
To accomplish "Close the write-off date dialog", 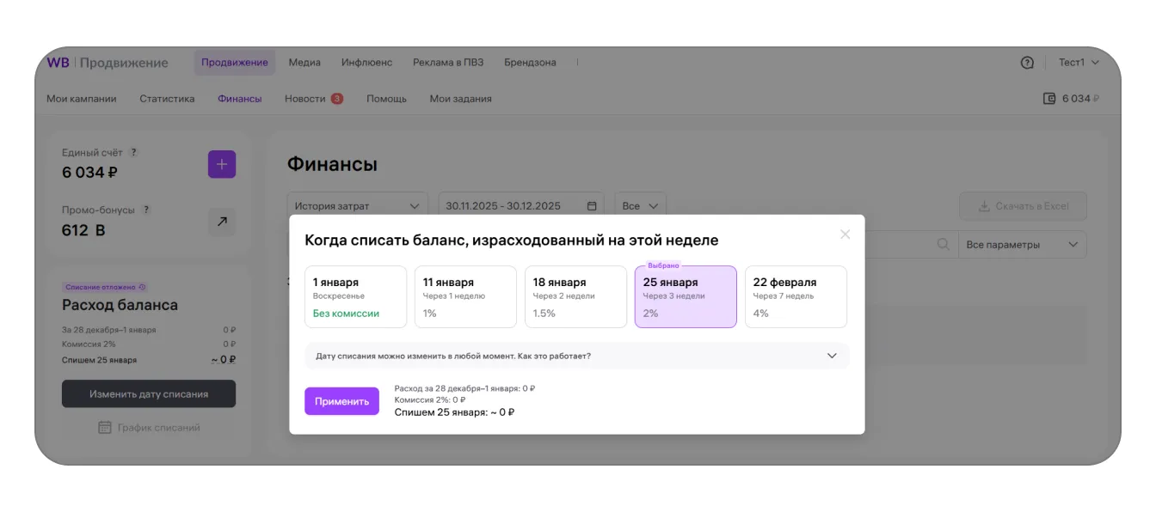I will pyautogui.click(x=845, y=235).
